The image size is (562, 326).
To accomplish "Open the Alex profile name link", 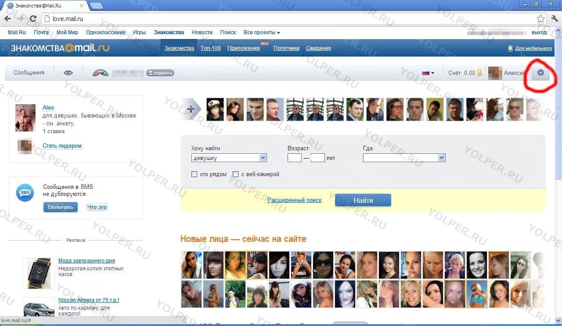I will 48,107.
